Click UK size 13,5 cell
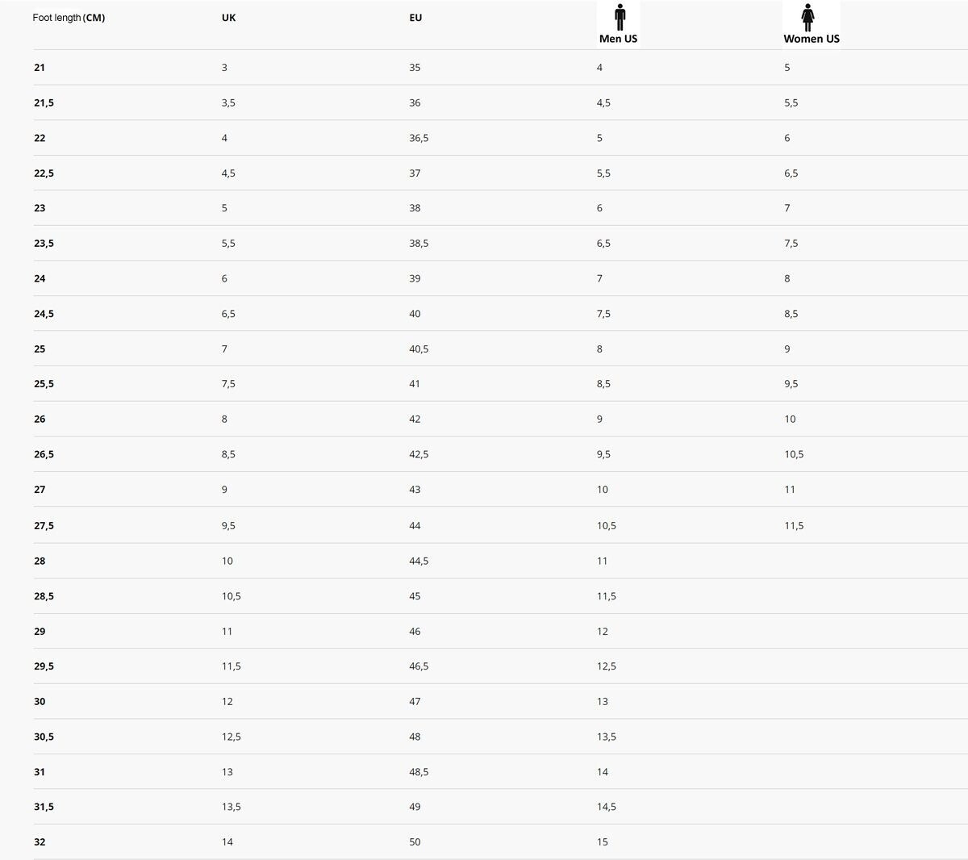Image resolution: width=968 pixels, height=860 pixels. pos(232,807)
